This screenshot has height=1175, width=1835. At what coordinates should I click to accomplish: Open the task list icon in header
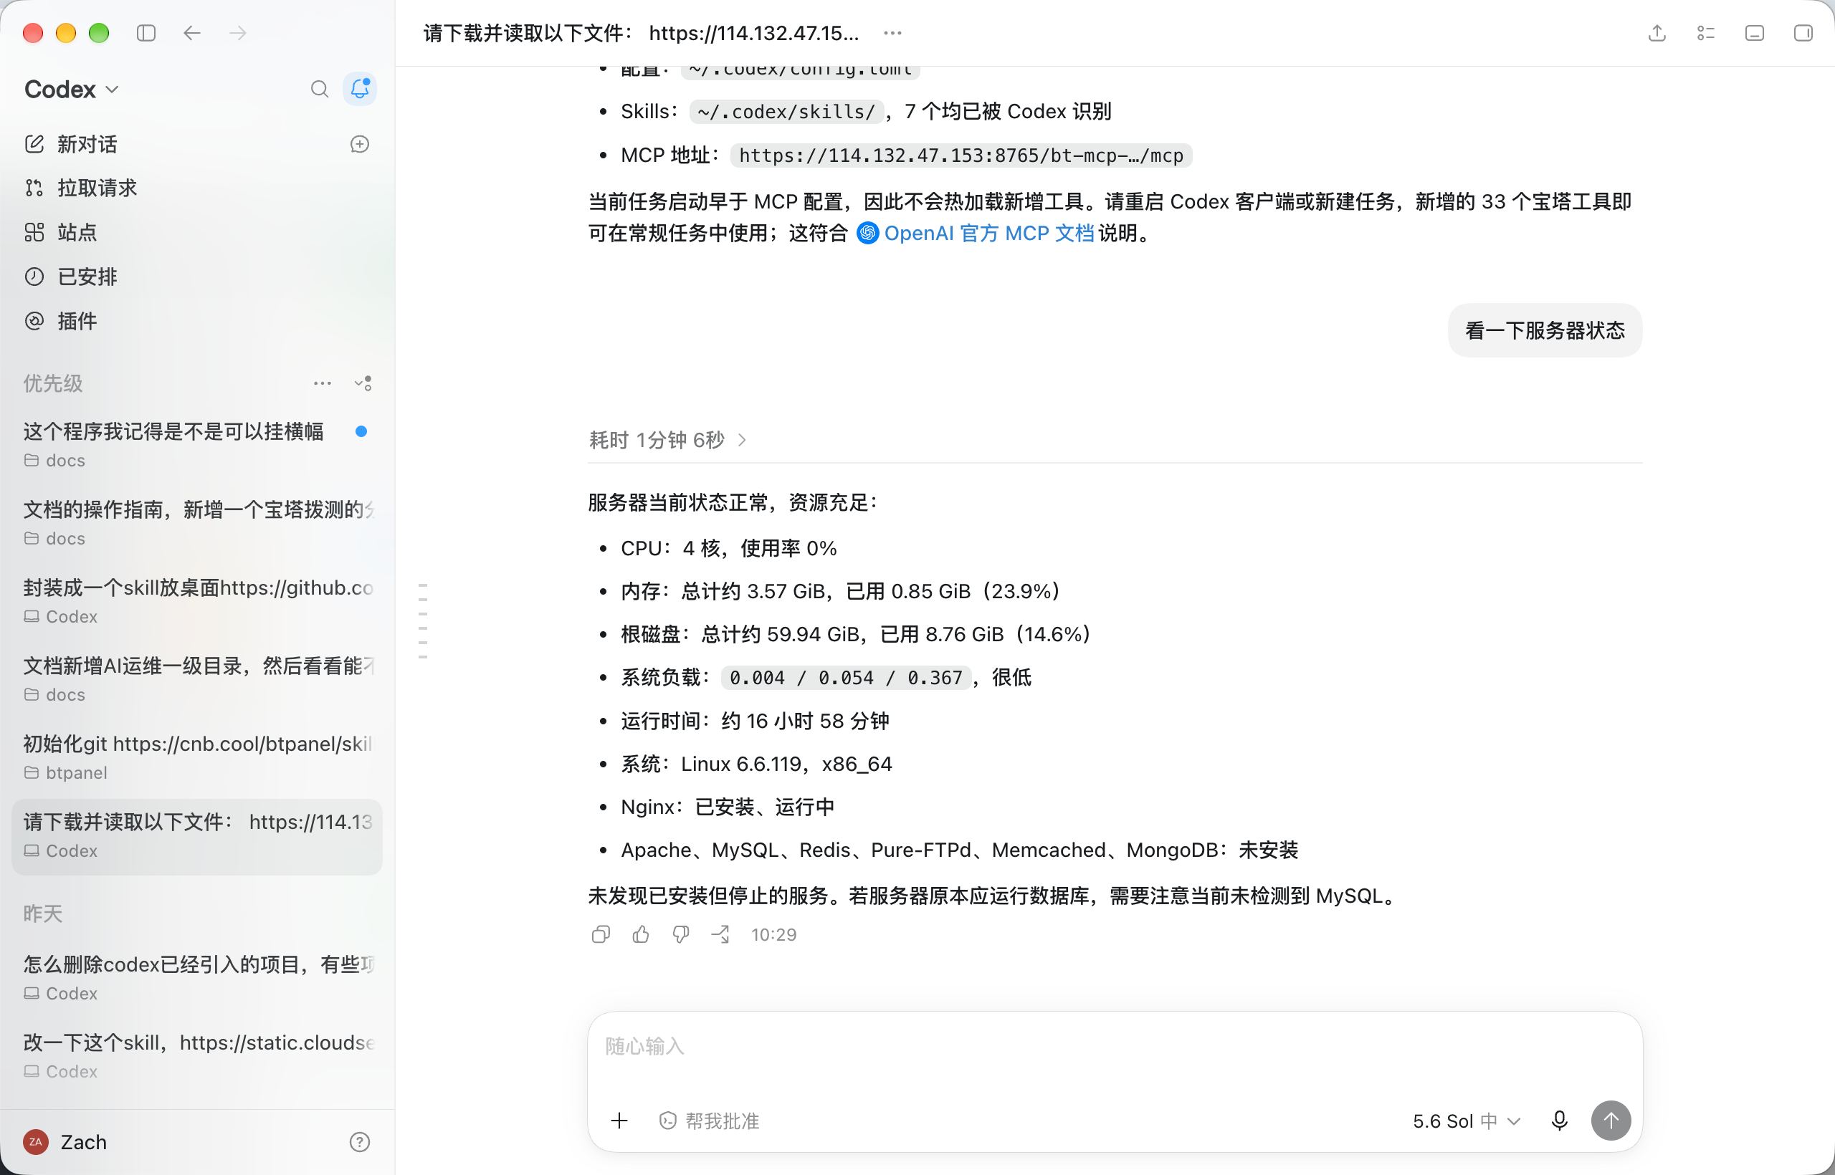click(x=1706, y=33)
